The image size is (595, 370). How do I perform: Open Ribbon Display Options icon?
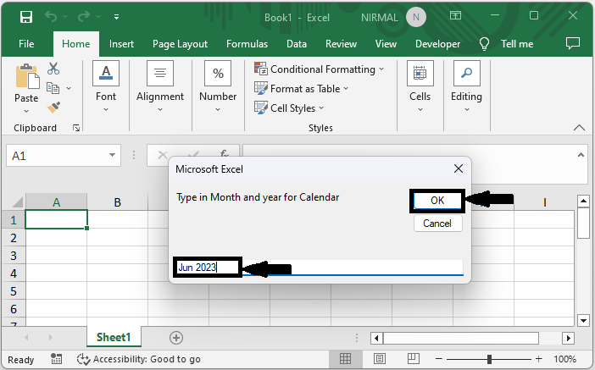point(455,15)
